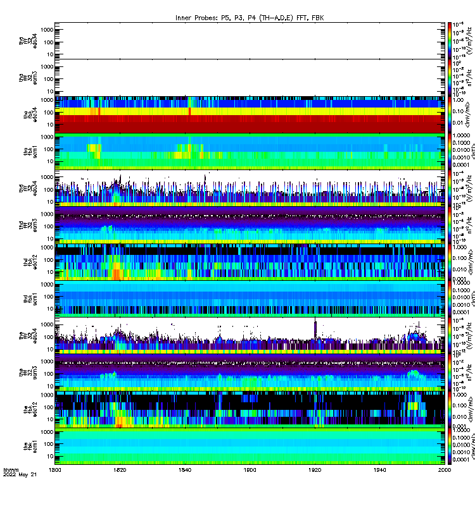Click the 'thd fbk scm1' panel label
This screenshot has height=506, width=475.
pos(30,299)
